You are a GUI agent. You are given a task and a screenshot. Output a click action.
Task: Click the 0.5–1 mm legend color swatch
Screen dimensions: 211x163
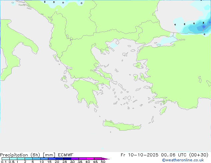tap(13, 159)
